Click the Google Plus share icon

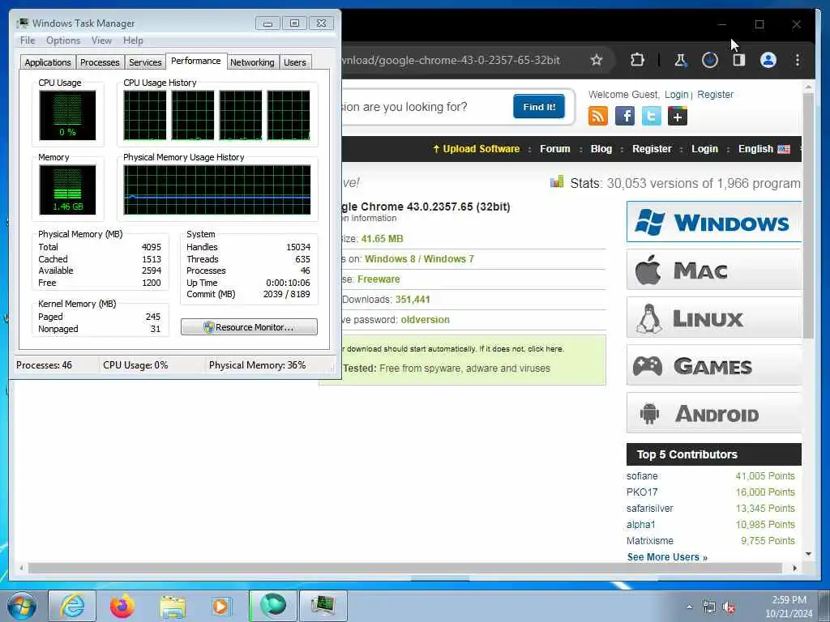coord(678,116)
